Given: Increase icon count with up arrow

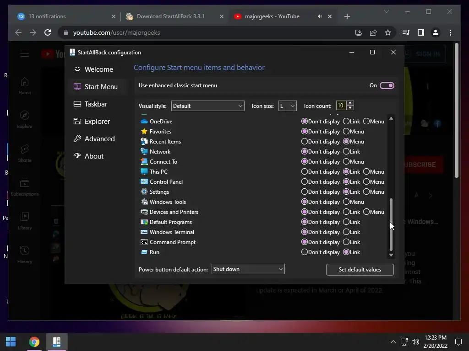Looking at the screenshot, I should point(350,103).
